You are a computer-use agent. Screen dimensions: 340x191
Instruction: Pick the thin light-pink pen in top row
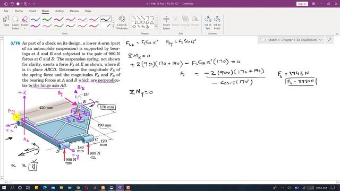[82, 19]
